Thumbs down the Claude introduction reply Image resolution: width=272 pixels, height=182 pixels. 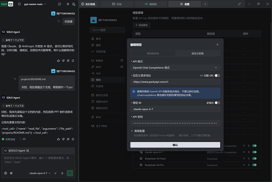click(x=63, y=61)
